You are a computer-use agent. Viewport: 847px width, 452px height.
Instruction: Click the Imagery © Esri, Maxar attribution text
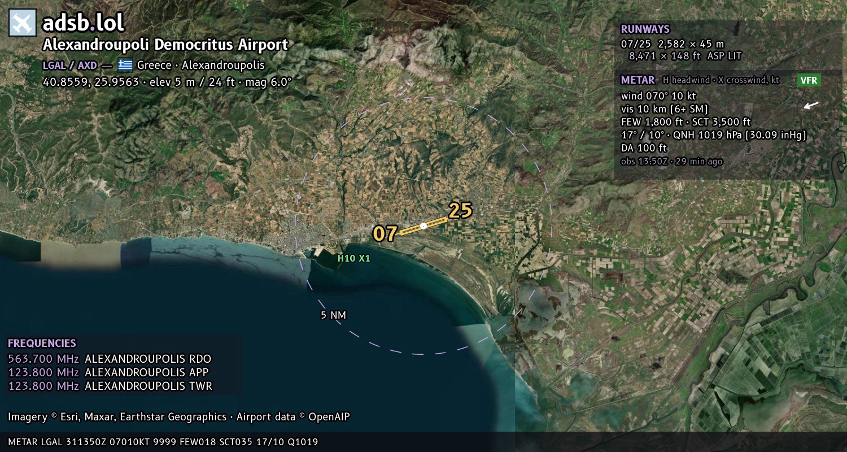point(179,417)
